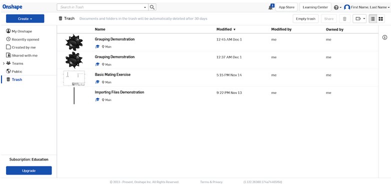
Task: Click the Public globe icon
Action: point(8,71)
